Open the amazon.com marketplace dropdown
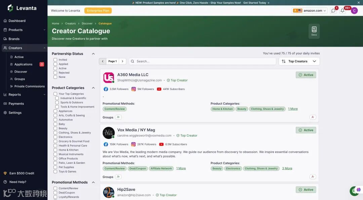The width and height of the screenshot is (363, 200). point(310,11)
